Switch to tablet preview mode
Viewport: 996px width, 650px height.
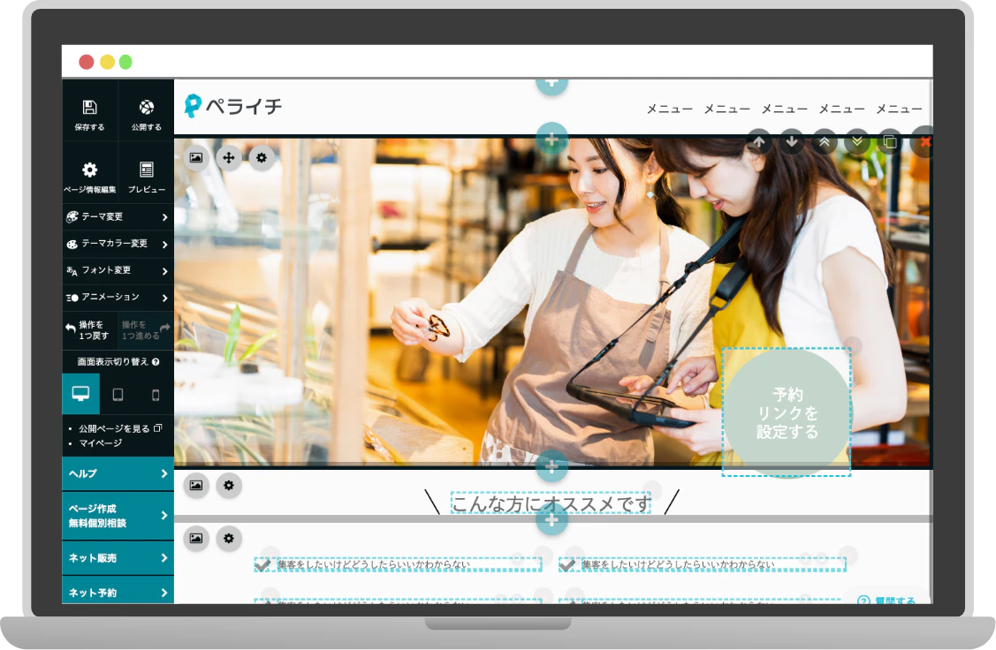click(x=118, y=394)
